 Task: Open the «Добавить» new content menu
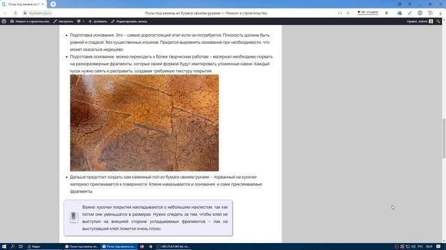coord(98,22)
